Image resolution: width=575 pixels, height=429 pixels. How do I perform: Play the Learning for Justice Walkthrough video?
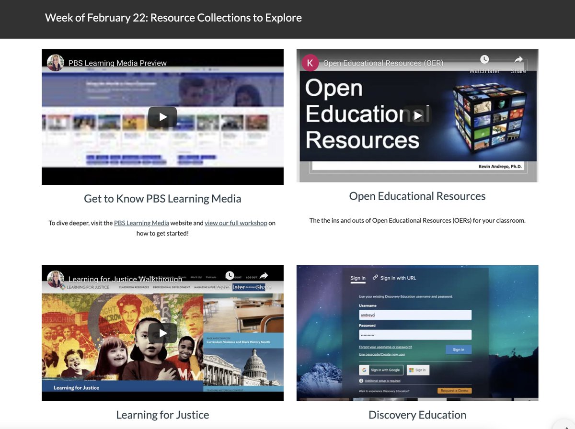[x=162, y=333]
